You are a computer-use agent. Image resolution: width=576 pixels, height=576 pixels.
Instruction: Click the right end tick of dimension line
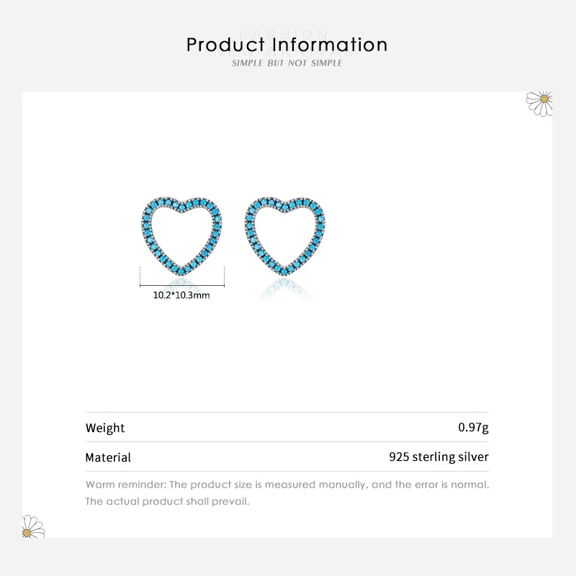pyautogui.click(x=225, y=275)
